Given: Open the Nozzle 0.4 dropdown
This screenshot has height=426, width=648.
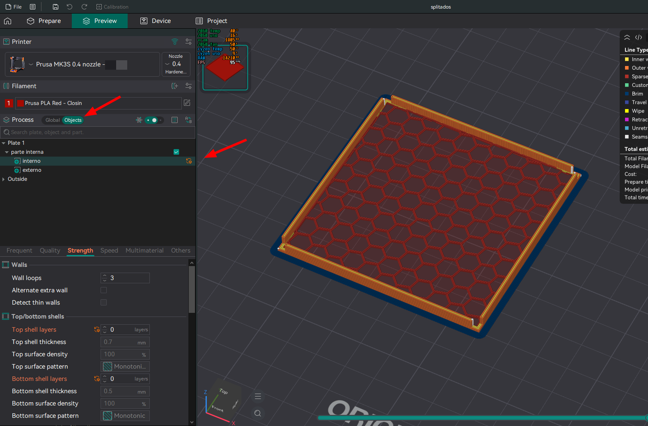Looking at the screenshot, I should [176, 64].
